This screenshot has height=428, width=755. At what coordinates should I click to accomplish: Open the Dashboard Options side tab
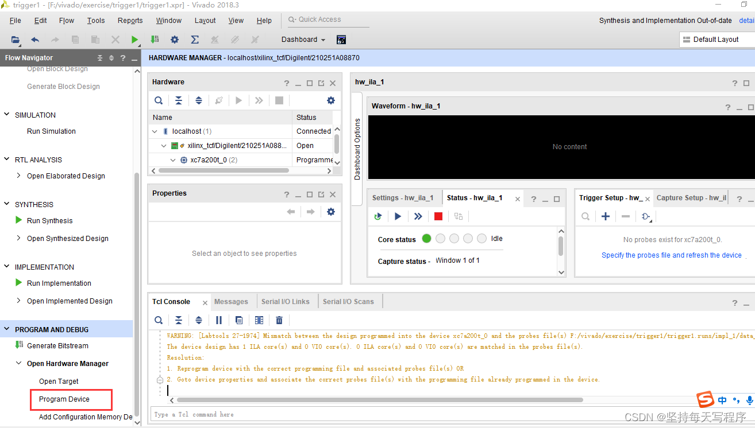coord(357,149)
